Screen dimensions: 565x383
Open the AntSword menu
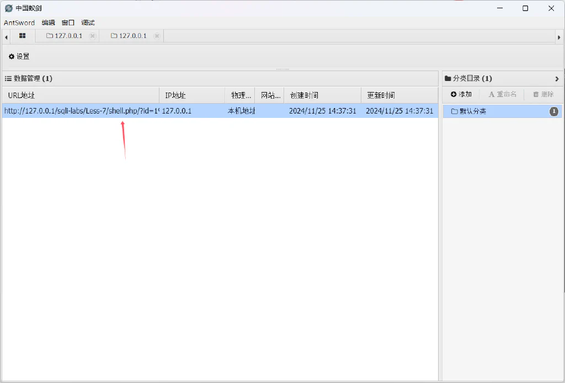pyautogui.click(x=19, y=23)
